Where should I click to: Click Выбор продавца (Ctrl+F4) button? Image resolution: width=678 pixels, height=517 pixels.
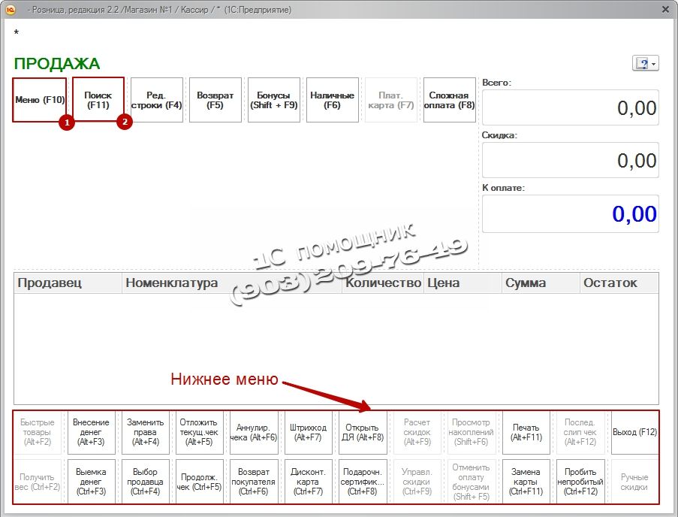[146, 482]
